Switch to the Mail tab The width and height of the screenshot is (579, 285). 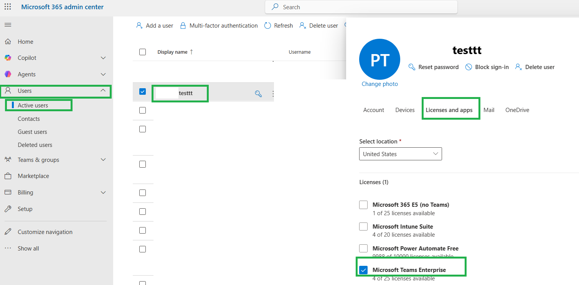pyautogui.click(x=489, y=110)
